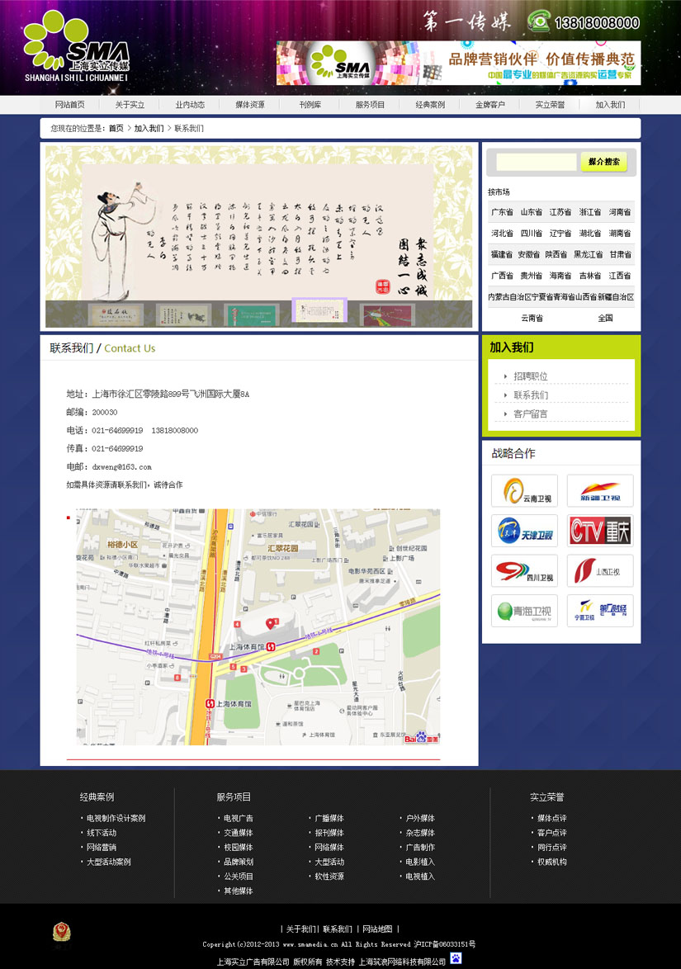Click 关于我们 in the bottom footer bar
This screenshot has width=681, height=969.
point(301,929)
